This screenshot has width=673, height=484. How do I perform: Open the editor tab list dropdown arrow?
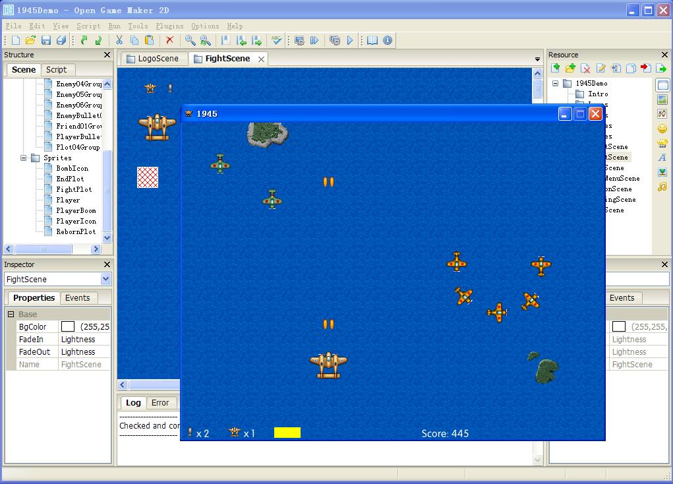(x=537, y=59)
